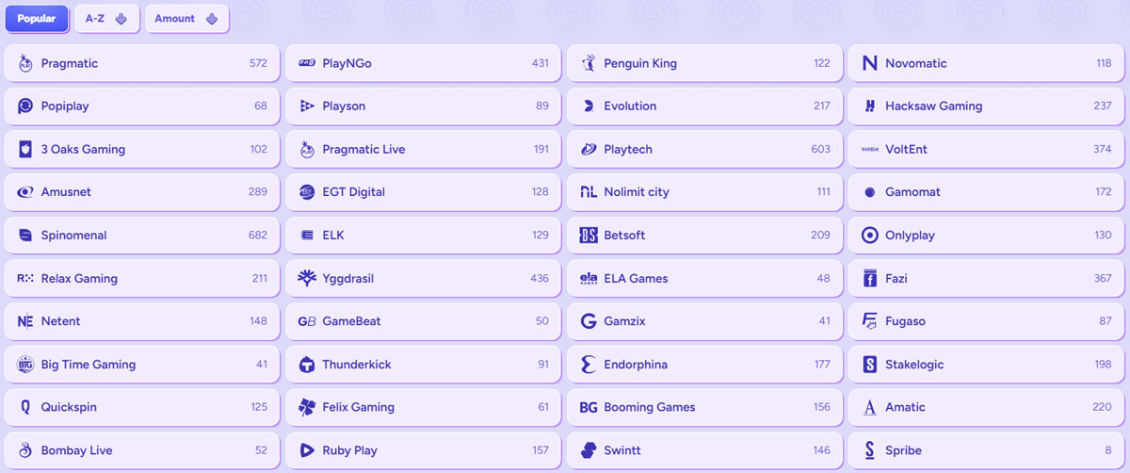
Task: Open the Big Time Gaming tile
Action: point(141,365)
